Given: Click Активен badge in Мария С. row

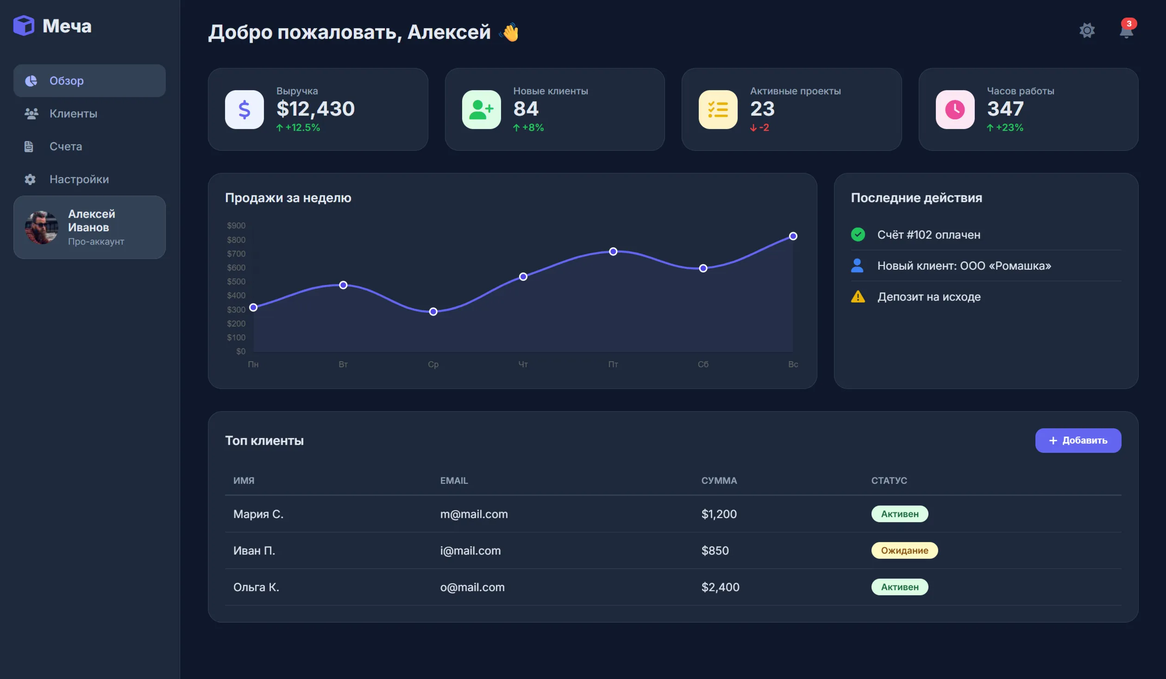Looking at the screenshot, I should point(899,514).
